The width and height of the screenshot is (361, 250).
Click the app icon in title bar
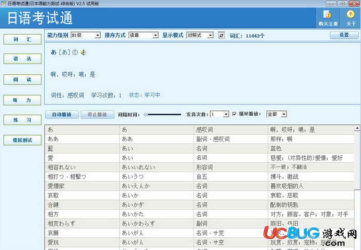coord(3,3)
